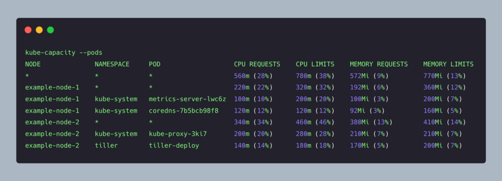Click the red close window dot

point(28,30)
